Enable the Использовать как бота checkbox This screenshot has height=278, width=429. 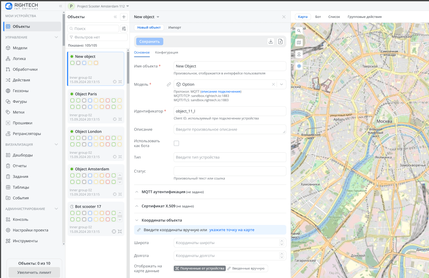pos(176,143)
